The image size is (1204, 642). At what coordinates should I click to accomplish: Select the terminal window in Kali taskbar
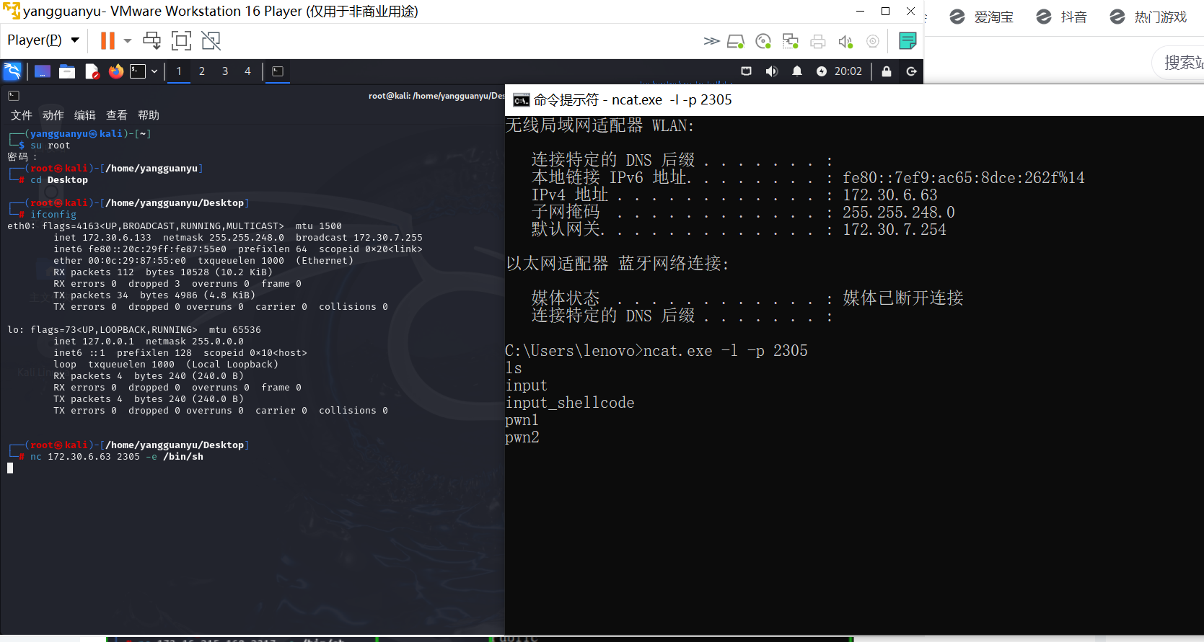[x=278, y=71]
